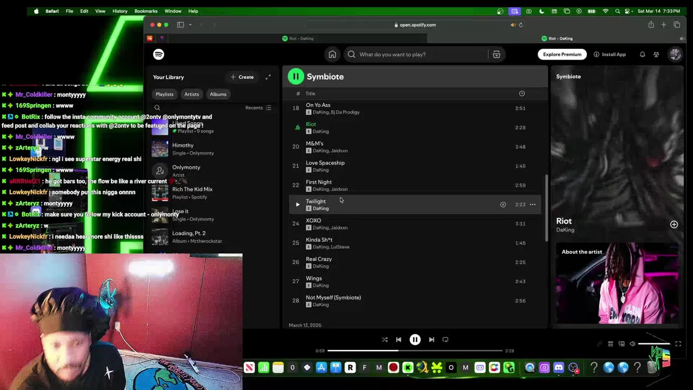Select the Not Myself (Symbiote) track
The image size is (693, 390).
pyautogui.click(x=415, y=301)
